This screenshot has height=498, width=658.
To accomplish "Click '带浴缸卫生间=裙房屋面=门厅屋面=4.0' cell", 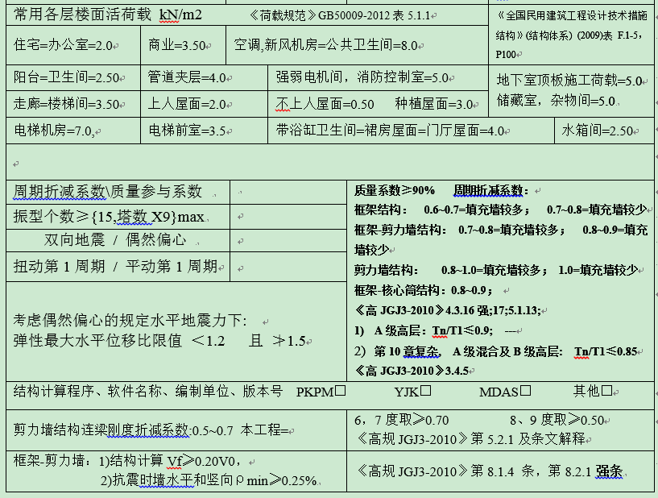I will click(x=411, y=131).
